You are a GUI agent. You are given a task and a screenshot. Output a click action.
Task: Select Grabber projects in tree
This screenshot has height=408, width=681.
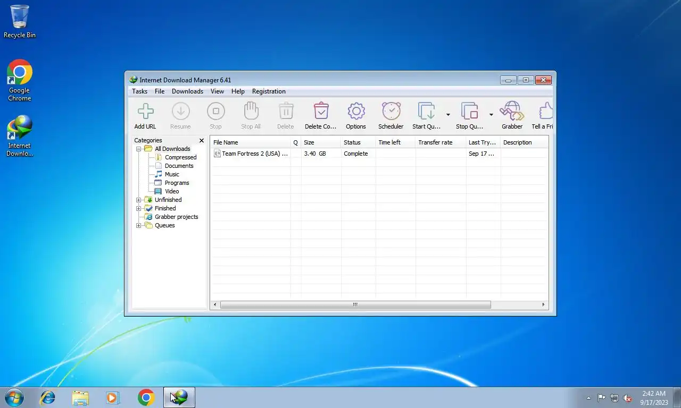pyautogui.click(x=176, y=217)
